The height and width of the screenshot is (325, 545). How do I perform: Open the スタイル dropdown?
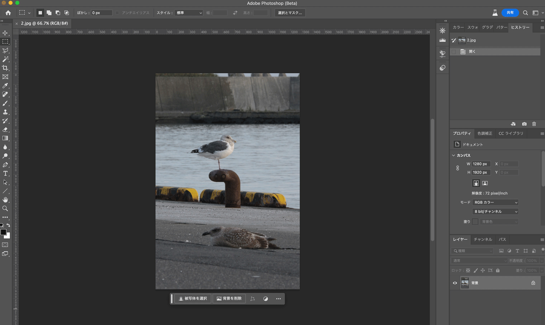[x=189, y=13]
